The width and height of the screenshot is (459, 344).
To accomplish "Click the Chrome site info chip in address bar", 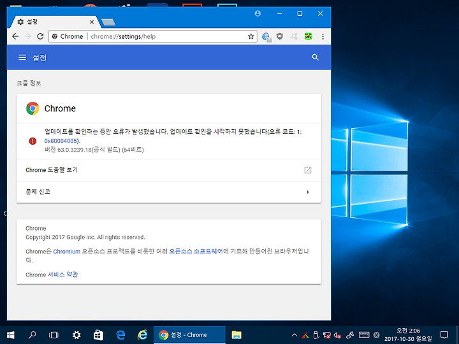I will pyautogui.click(x=68, y=36).
